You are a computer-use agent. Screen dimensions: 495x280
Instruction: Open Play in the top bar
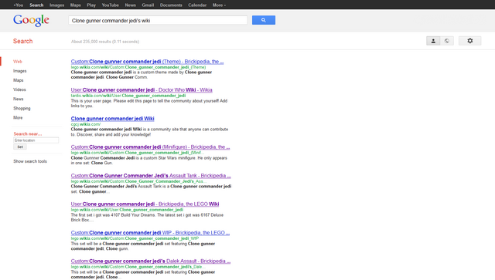[x=91, y=5]
